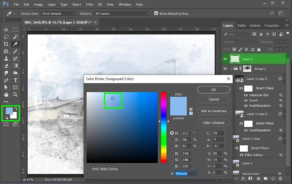
Task: Pick the Magic Wand tool
Action: click(x=15, y=37)
